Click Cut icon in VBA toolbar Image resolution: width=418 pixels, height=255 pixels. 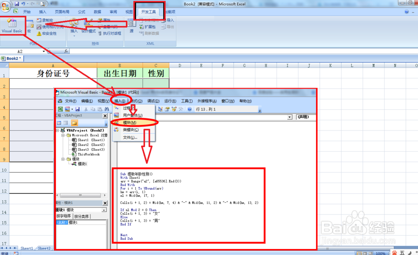click(86, 109)
